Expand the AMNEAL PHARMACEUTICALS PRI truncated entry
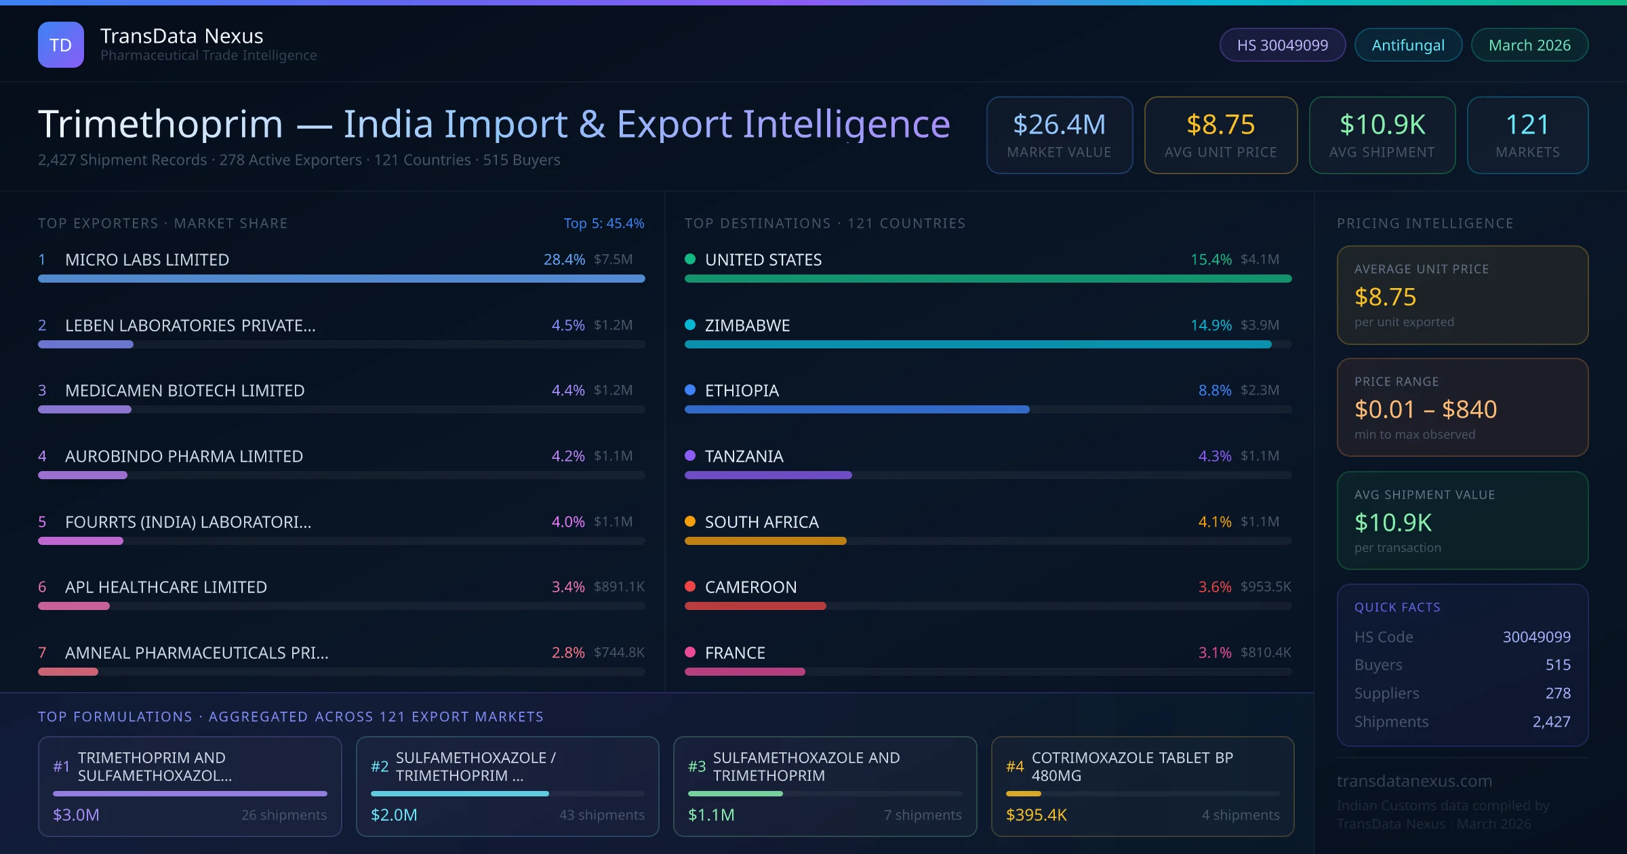 click(196, 653)
